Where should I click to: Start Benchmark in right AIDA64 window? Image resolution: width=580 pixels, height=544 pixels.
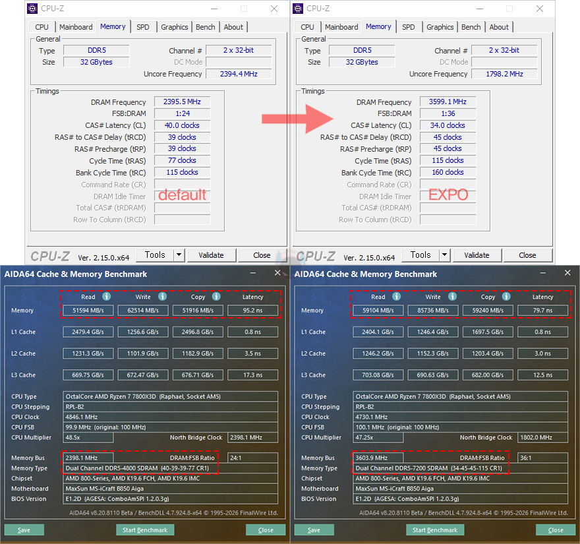435,530
